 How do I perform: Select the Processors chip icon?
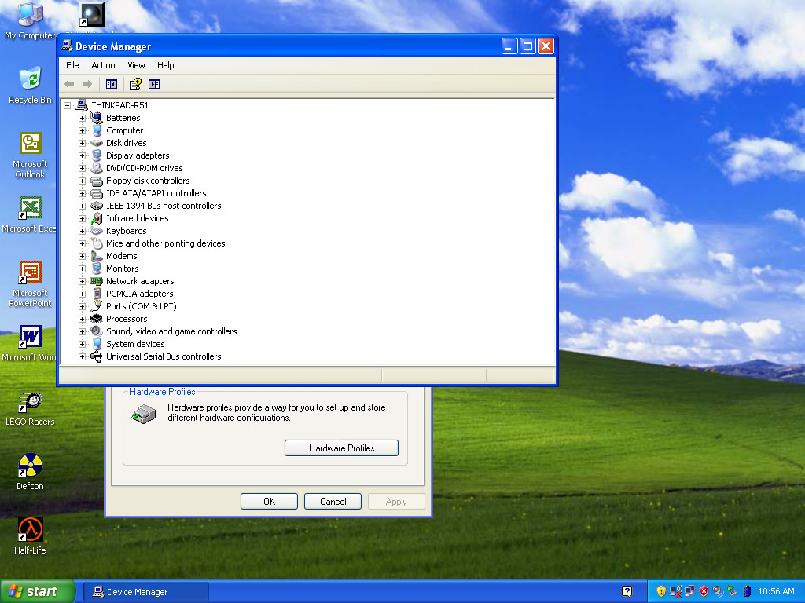point(97,319)
